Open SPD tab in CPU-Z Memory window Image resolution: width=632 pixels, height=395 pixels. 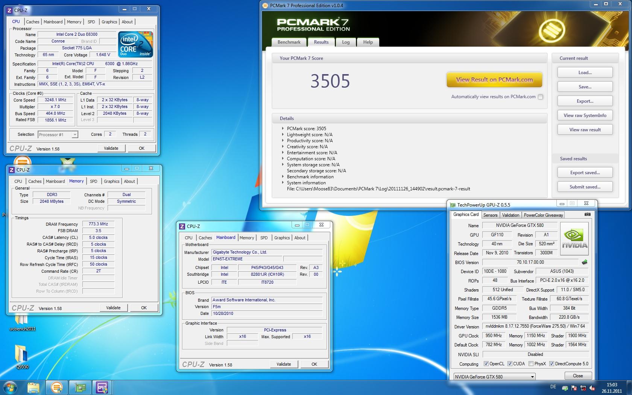point(94,181)
